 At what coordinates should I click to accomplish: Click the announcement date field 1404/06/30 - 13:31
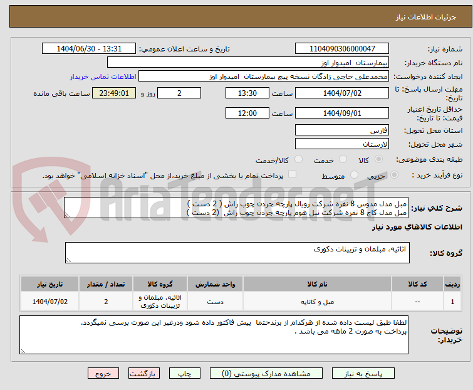[x=89, y=49]
